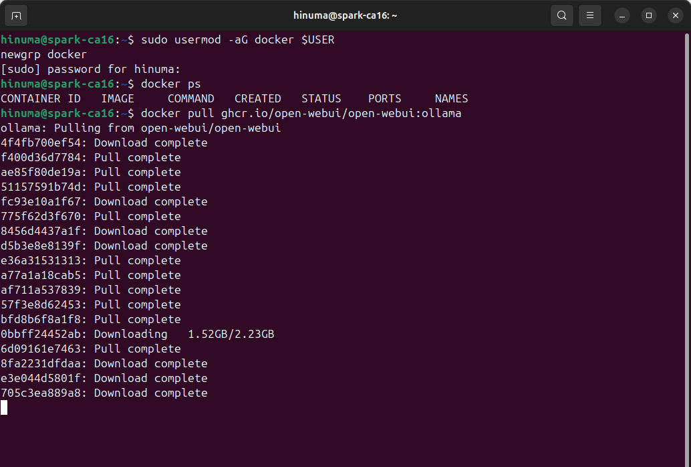Screen dimensions: 691x467
Task: Click the sudo usermod -aG docker command
Action: [237, 39]
